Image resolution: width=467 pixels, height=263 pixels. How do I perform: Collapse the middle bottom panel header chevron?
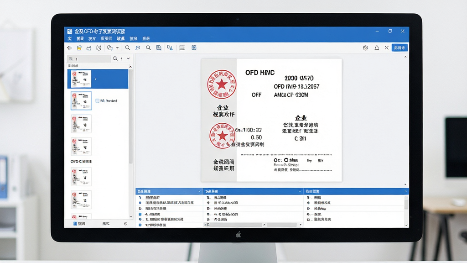click(300, 191)
